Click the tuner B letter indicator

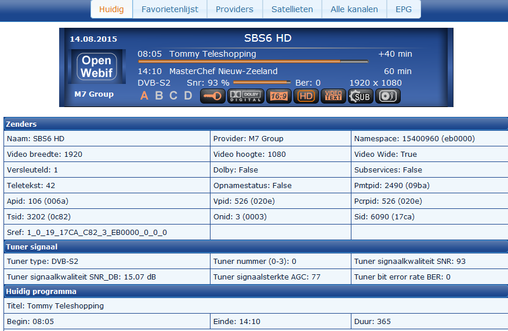[159, 95]
